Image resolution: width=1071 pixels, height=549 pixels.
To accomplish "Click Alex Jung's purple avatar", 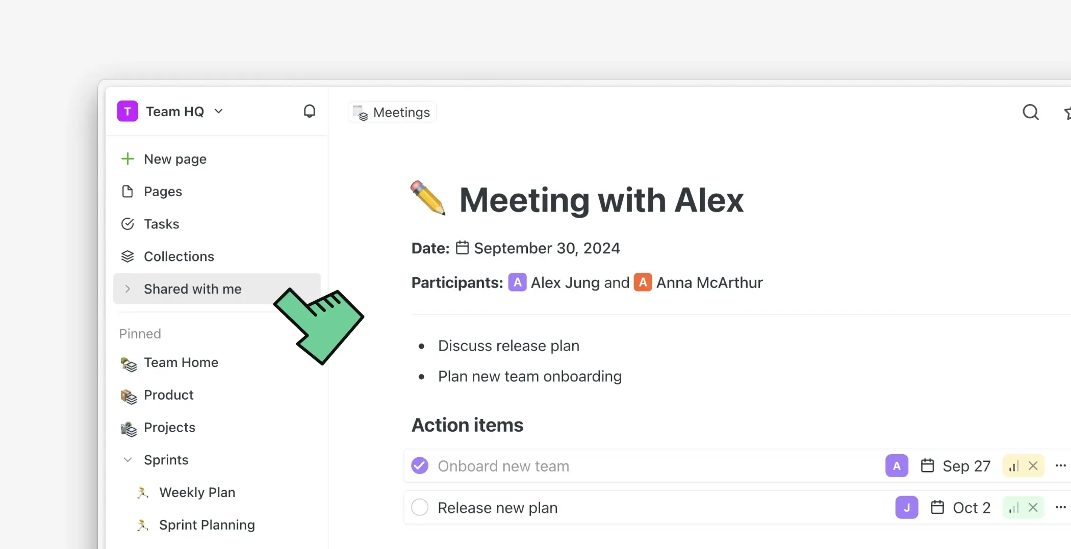I will (x=517, y=282).
